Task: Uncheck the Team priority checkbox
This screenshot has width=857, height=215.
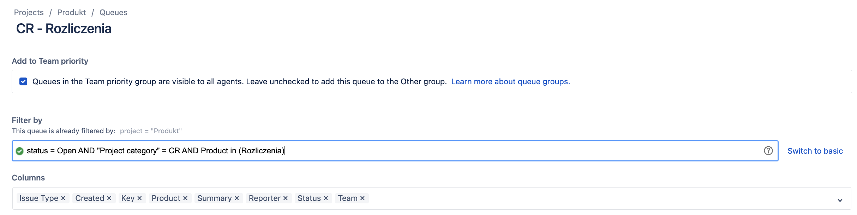Action: [x=23, y=81]
